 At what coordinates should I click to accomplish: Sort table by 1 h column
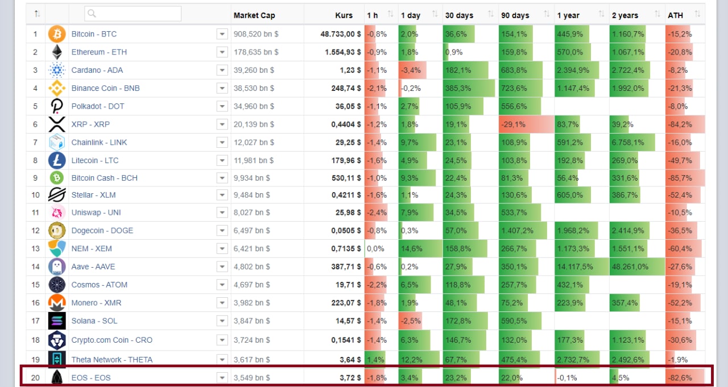coord(390,14)
